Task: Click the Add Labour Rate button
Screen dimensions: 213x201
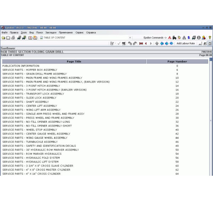Action: (186, 43)
